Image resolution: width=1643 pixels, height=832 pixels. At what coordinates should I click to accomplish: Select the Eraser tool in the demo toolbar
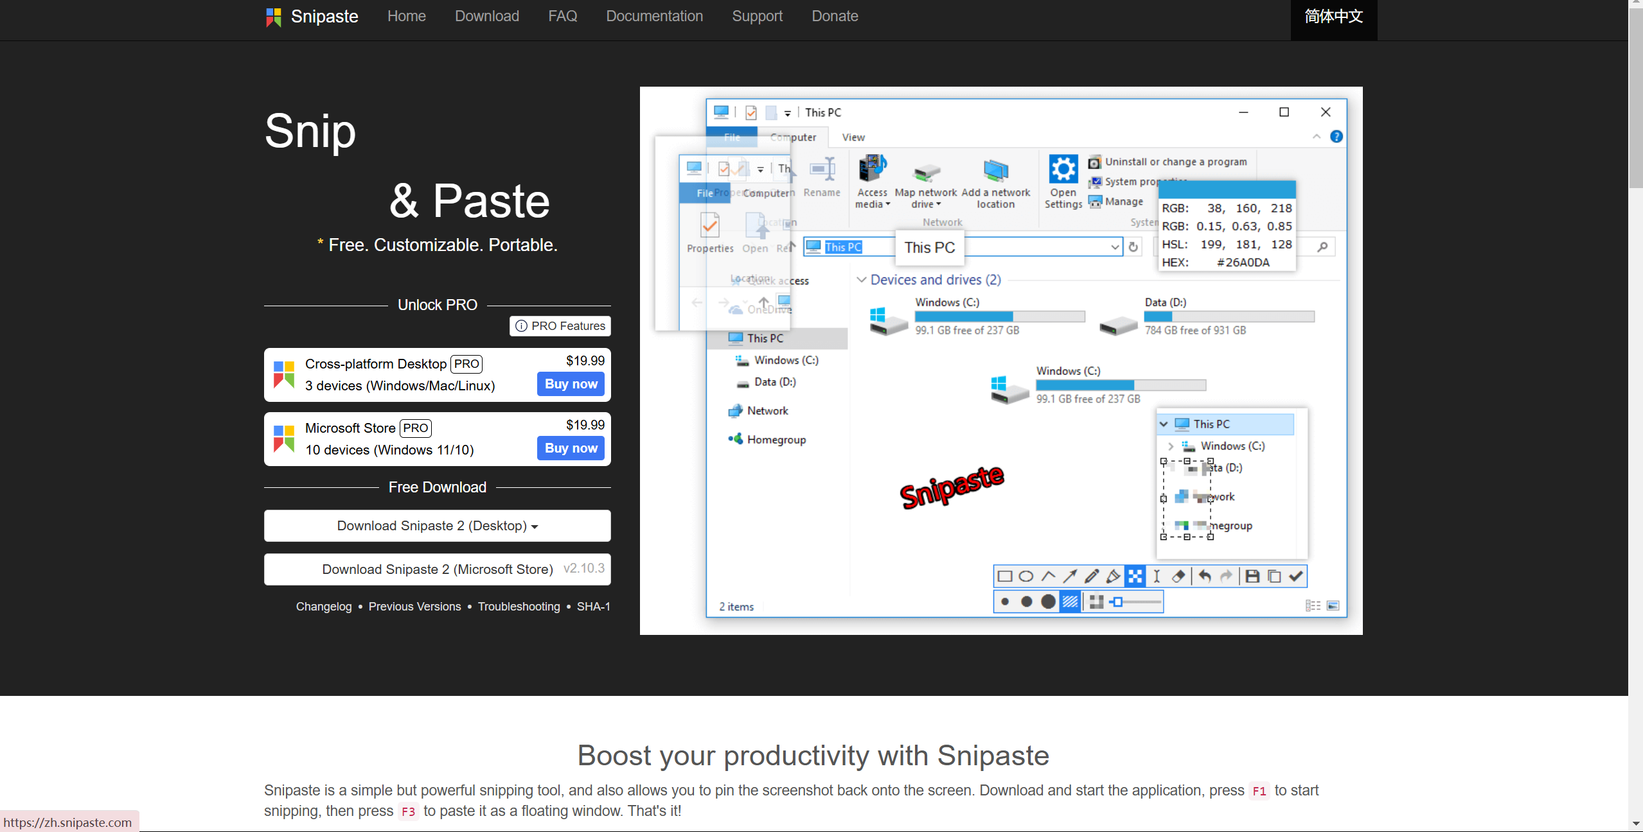tap(1178, 576)
